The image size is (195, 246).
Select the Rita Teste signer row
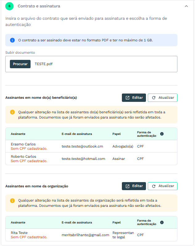click(x=91, y=235)
